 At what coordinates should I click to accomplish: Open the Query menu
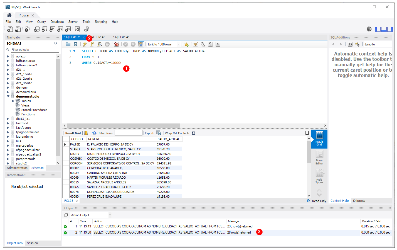(x=41, y=22)
